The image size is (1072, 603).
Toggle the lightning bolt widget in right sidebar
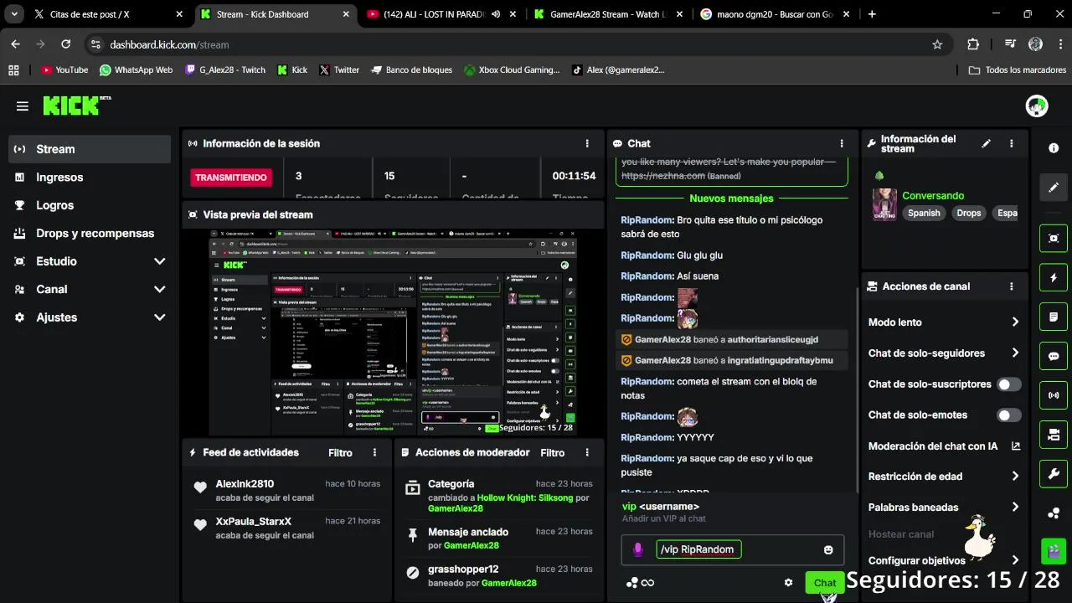(x=1054, y=278)
